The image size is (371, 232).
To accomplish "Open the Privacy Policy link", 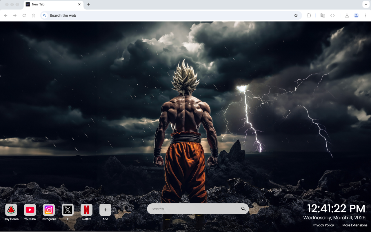I will point(323,225).
